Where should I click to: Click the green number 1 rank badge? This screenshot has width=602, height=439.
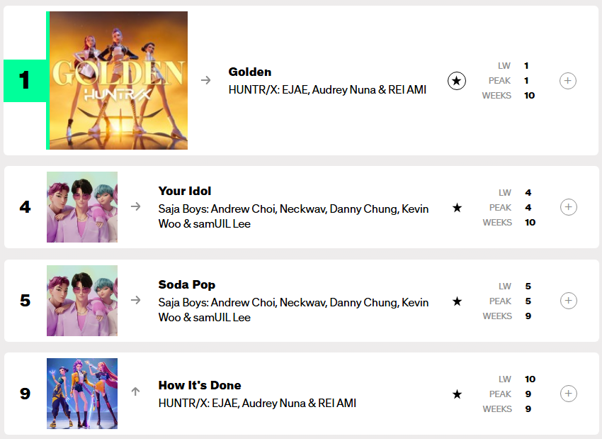point(25,81)
